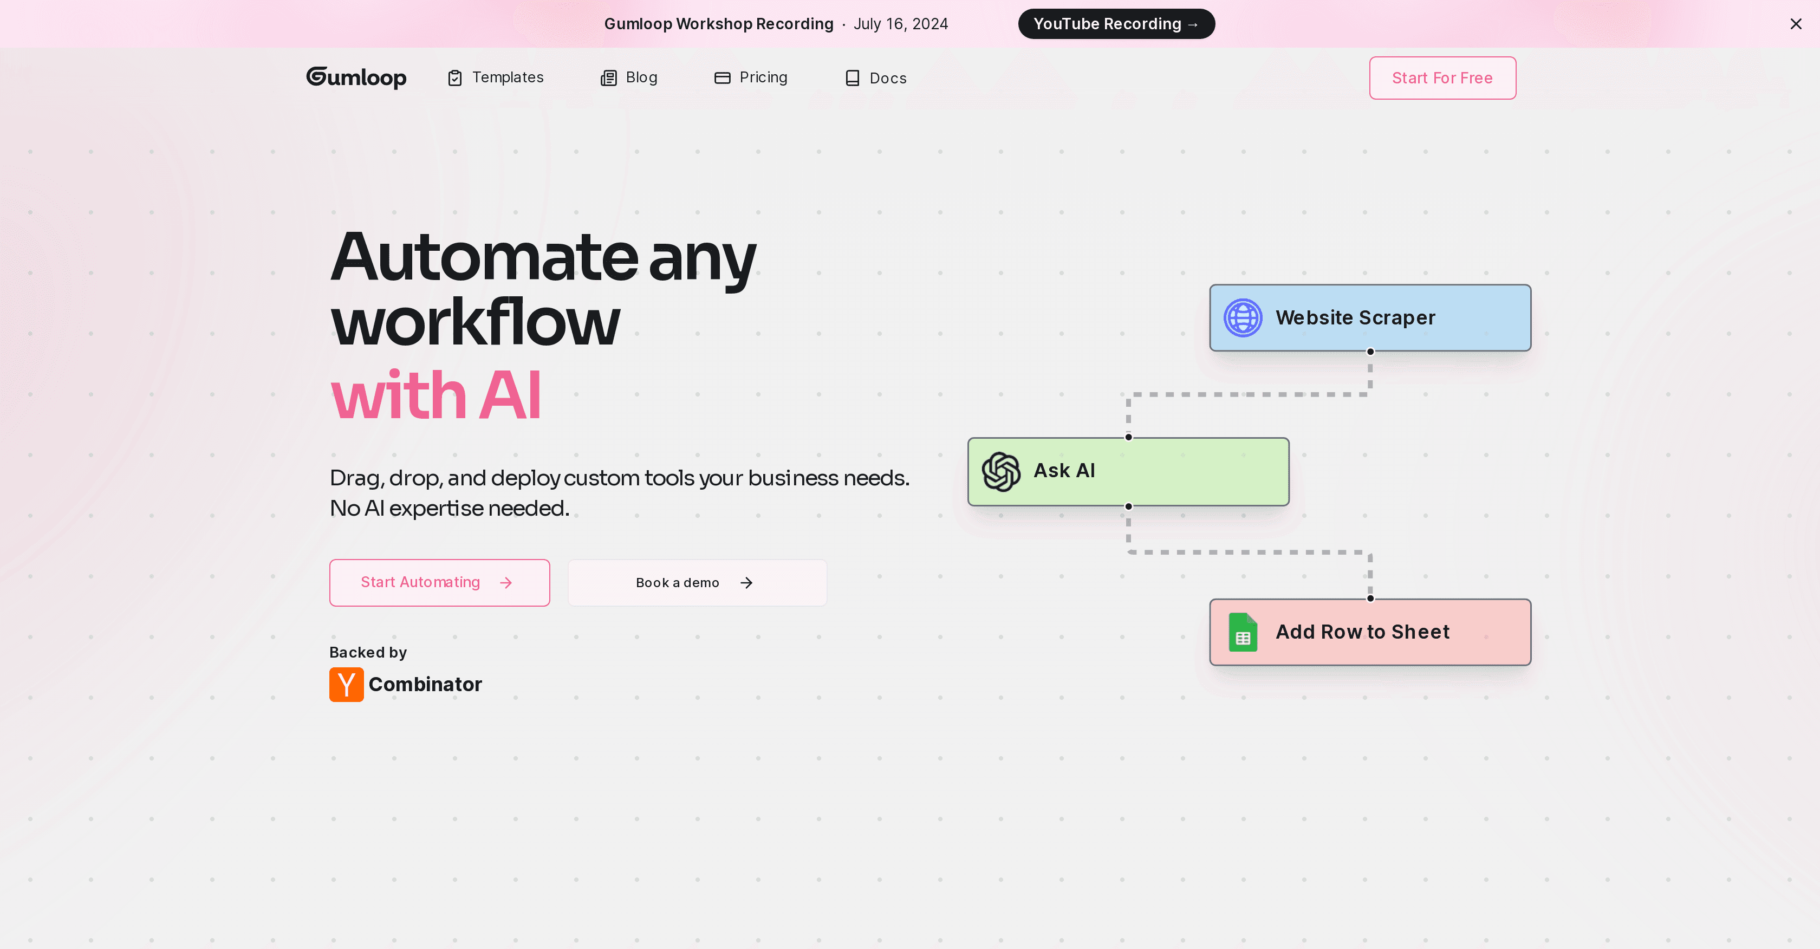The height and width of the screenshot is (949, 1820).
Task: Open the Book a demo page
Action: [697, 582]
